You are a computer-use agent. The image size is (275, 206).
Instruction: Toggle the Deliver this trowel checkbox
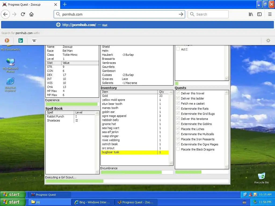(178, 93)
